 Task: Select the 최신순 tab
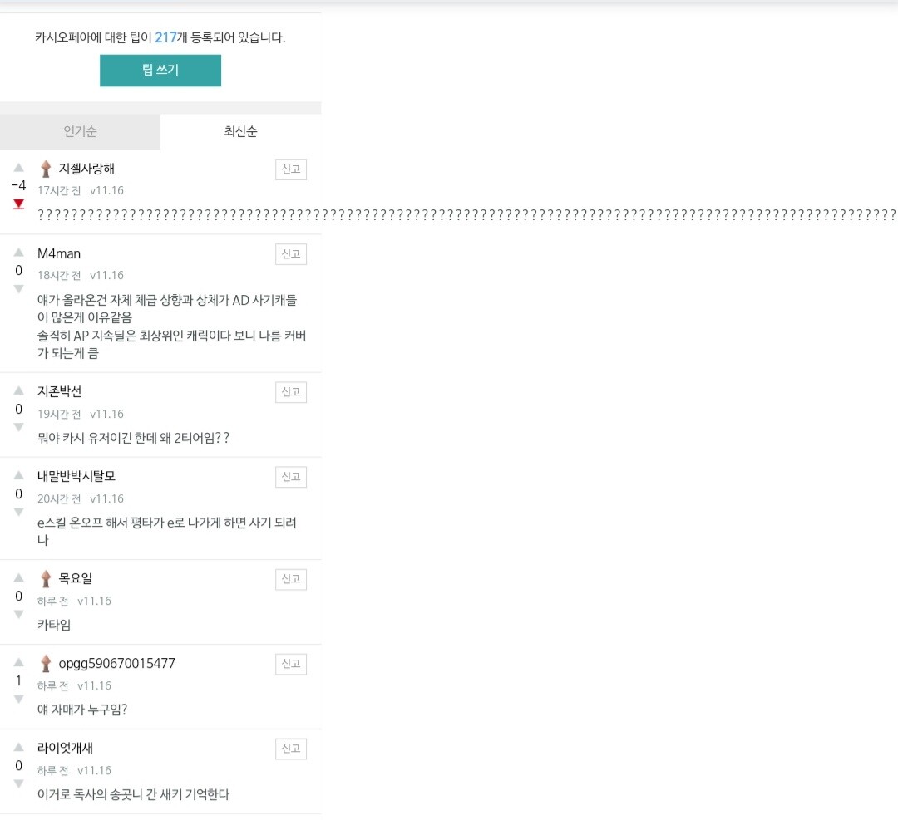(x=240, y=131)
